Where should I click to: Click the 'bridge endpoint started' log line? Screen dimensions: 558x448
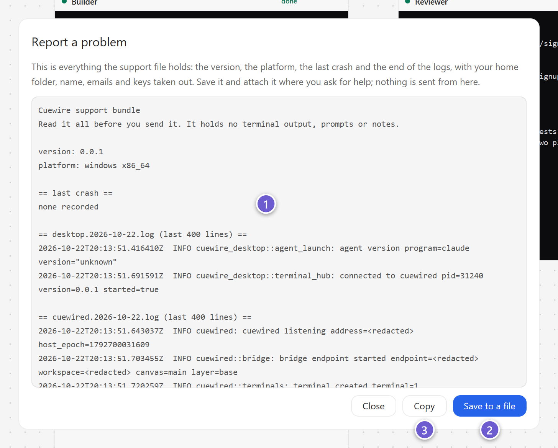(258, 358)
